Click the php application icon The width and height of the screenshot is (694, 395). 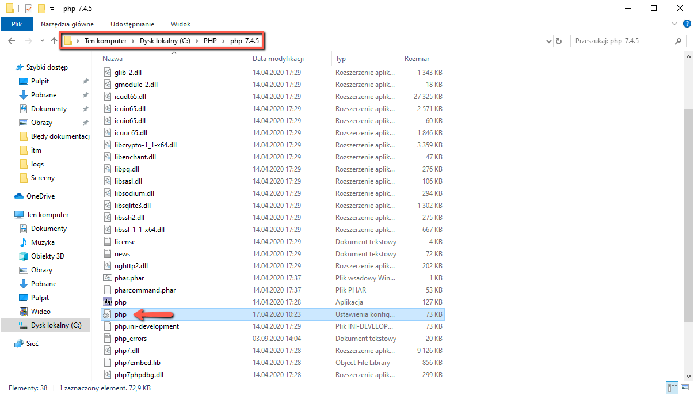(x=107, y=302)
